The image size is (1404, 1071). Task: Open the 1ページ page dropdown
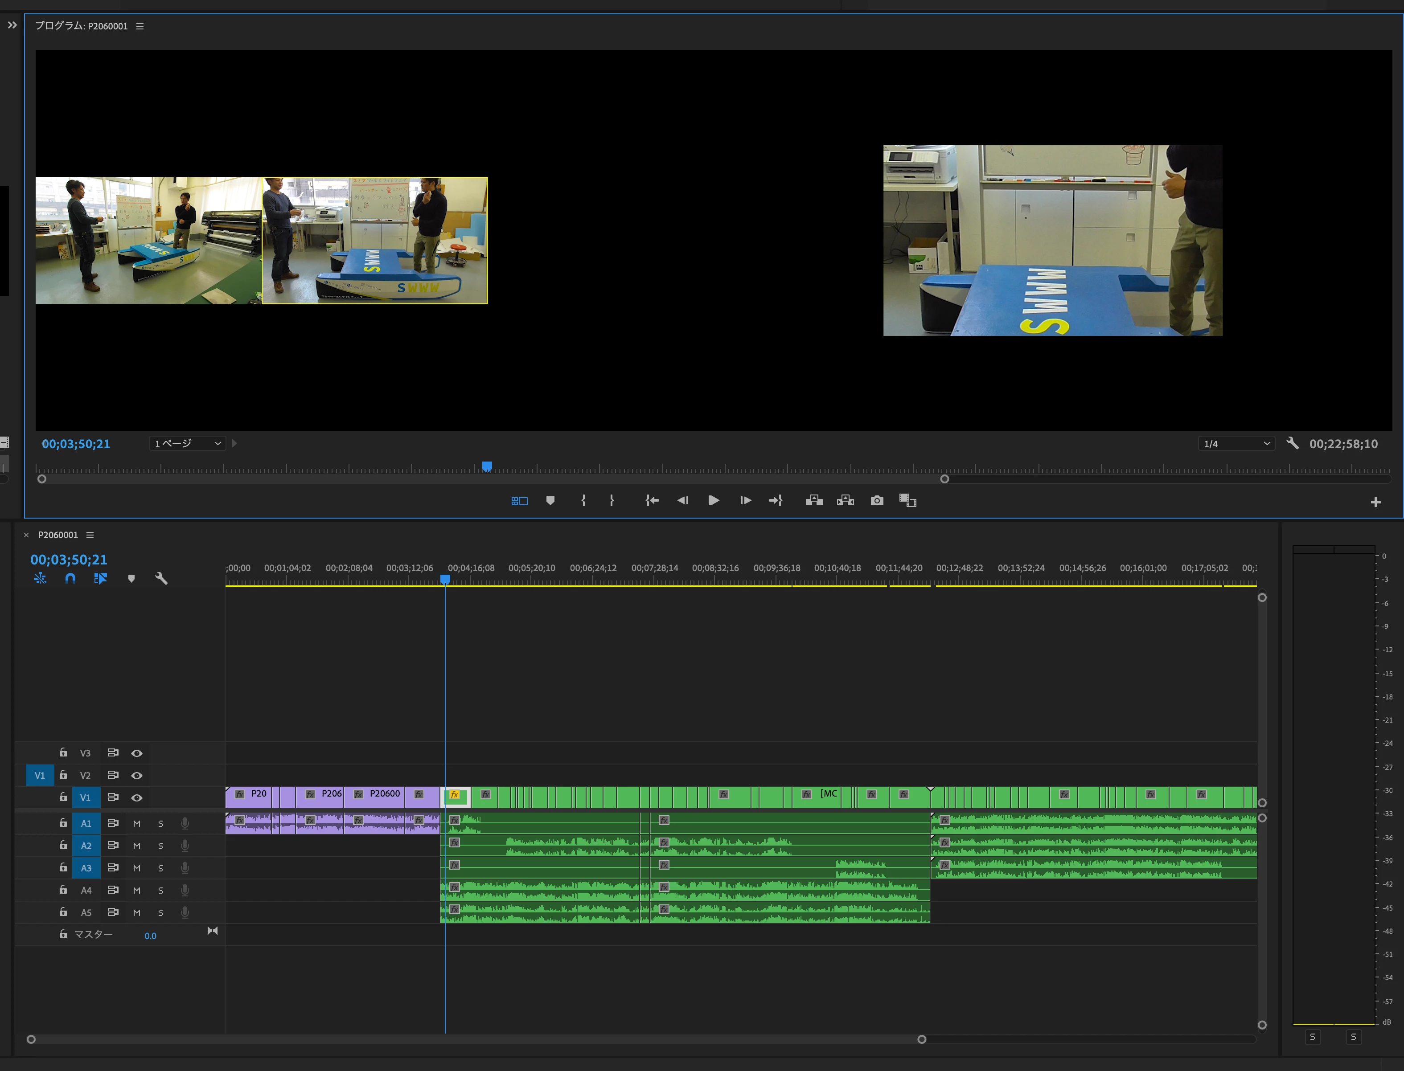click(188, 444)
